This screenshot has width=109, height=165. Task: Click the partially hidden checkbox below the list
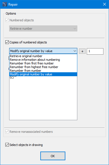(x=12, y=77)
